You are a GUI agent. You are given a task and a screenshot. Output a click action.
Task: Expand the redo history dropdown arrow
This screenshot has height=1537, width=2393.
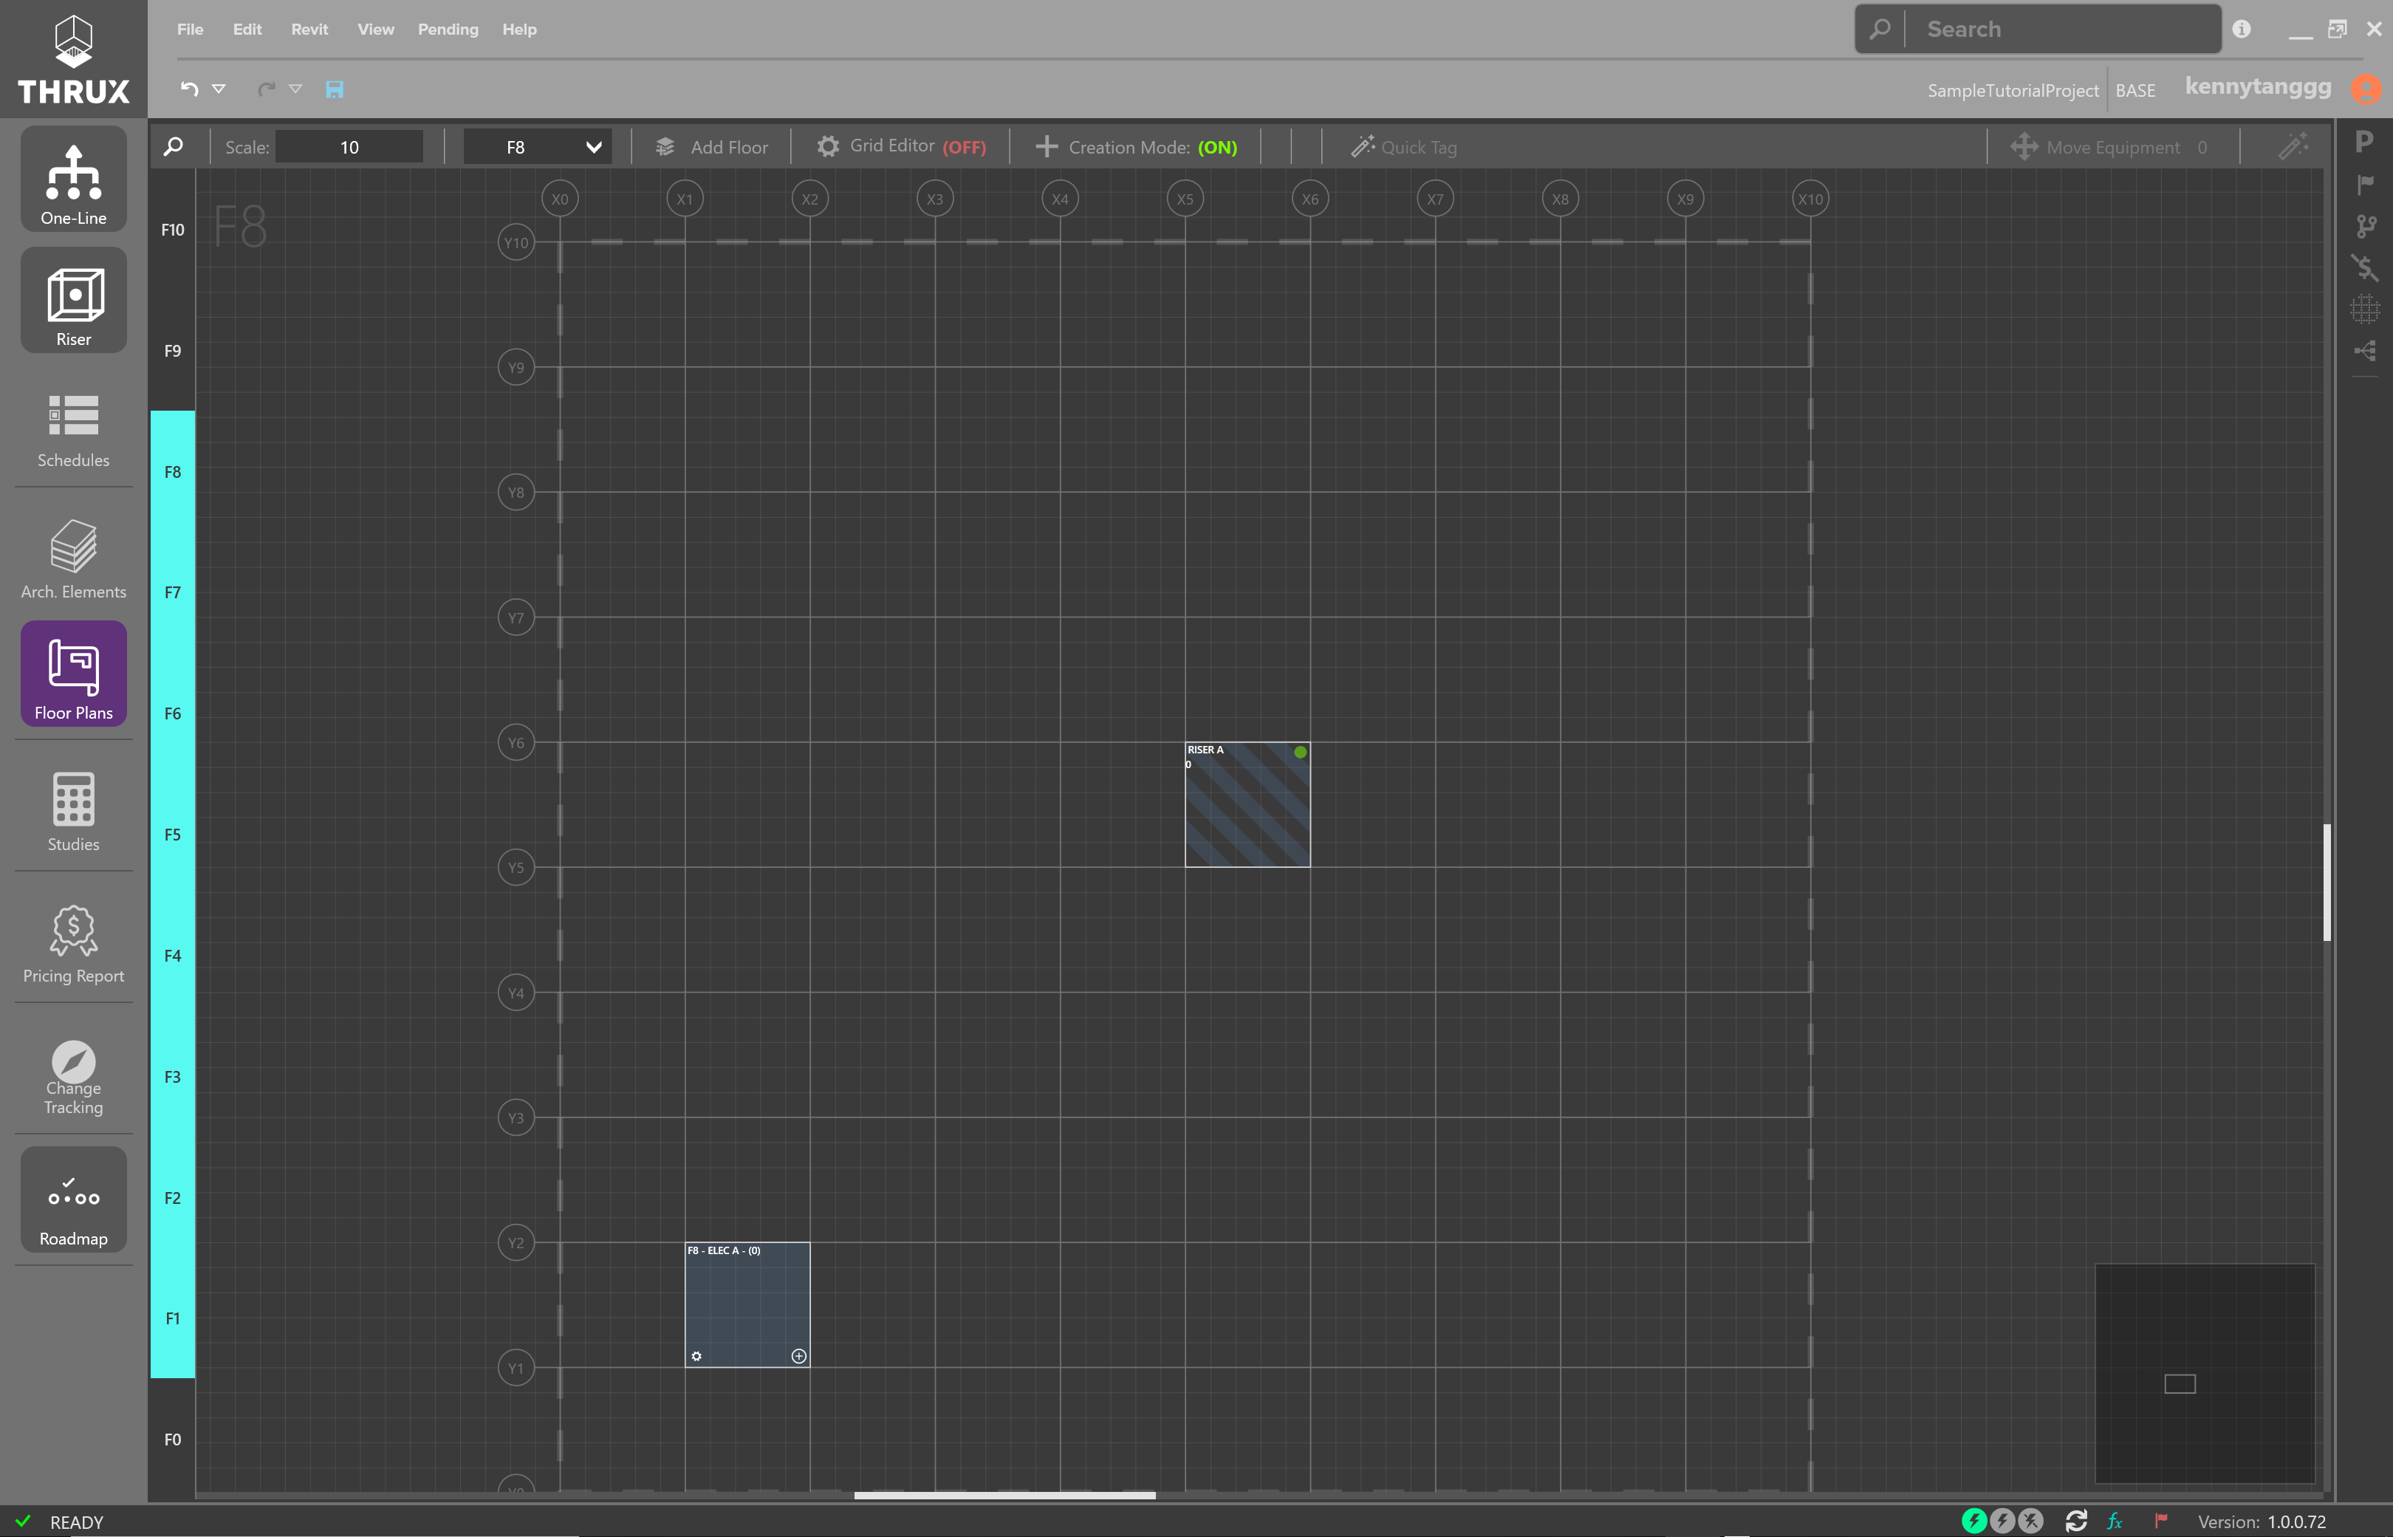pyautogui.click(x=295, y=89)
